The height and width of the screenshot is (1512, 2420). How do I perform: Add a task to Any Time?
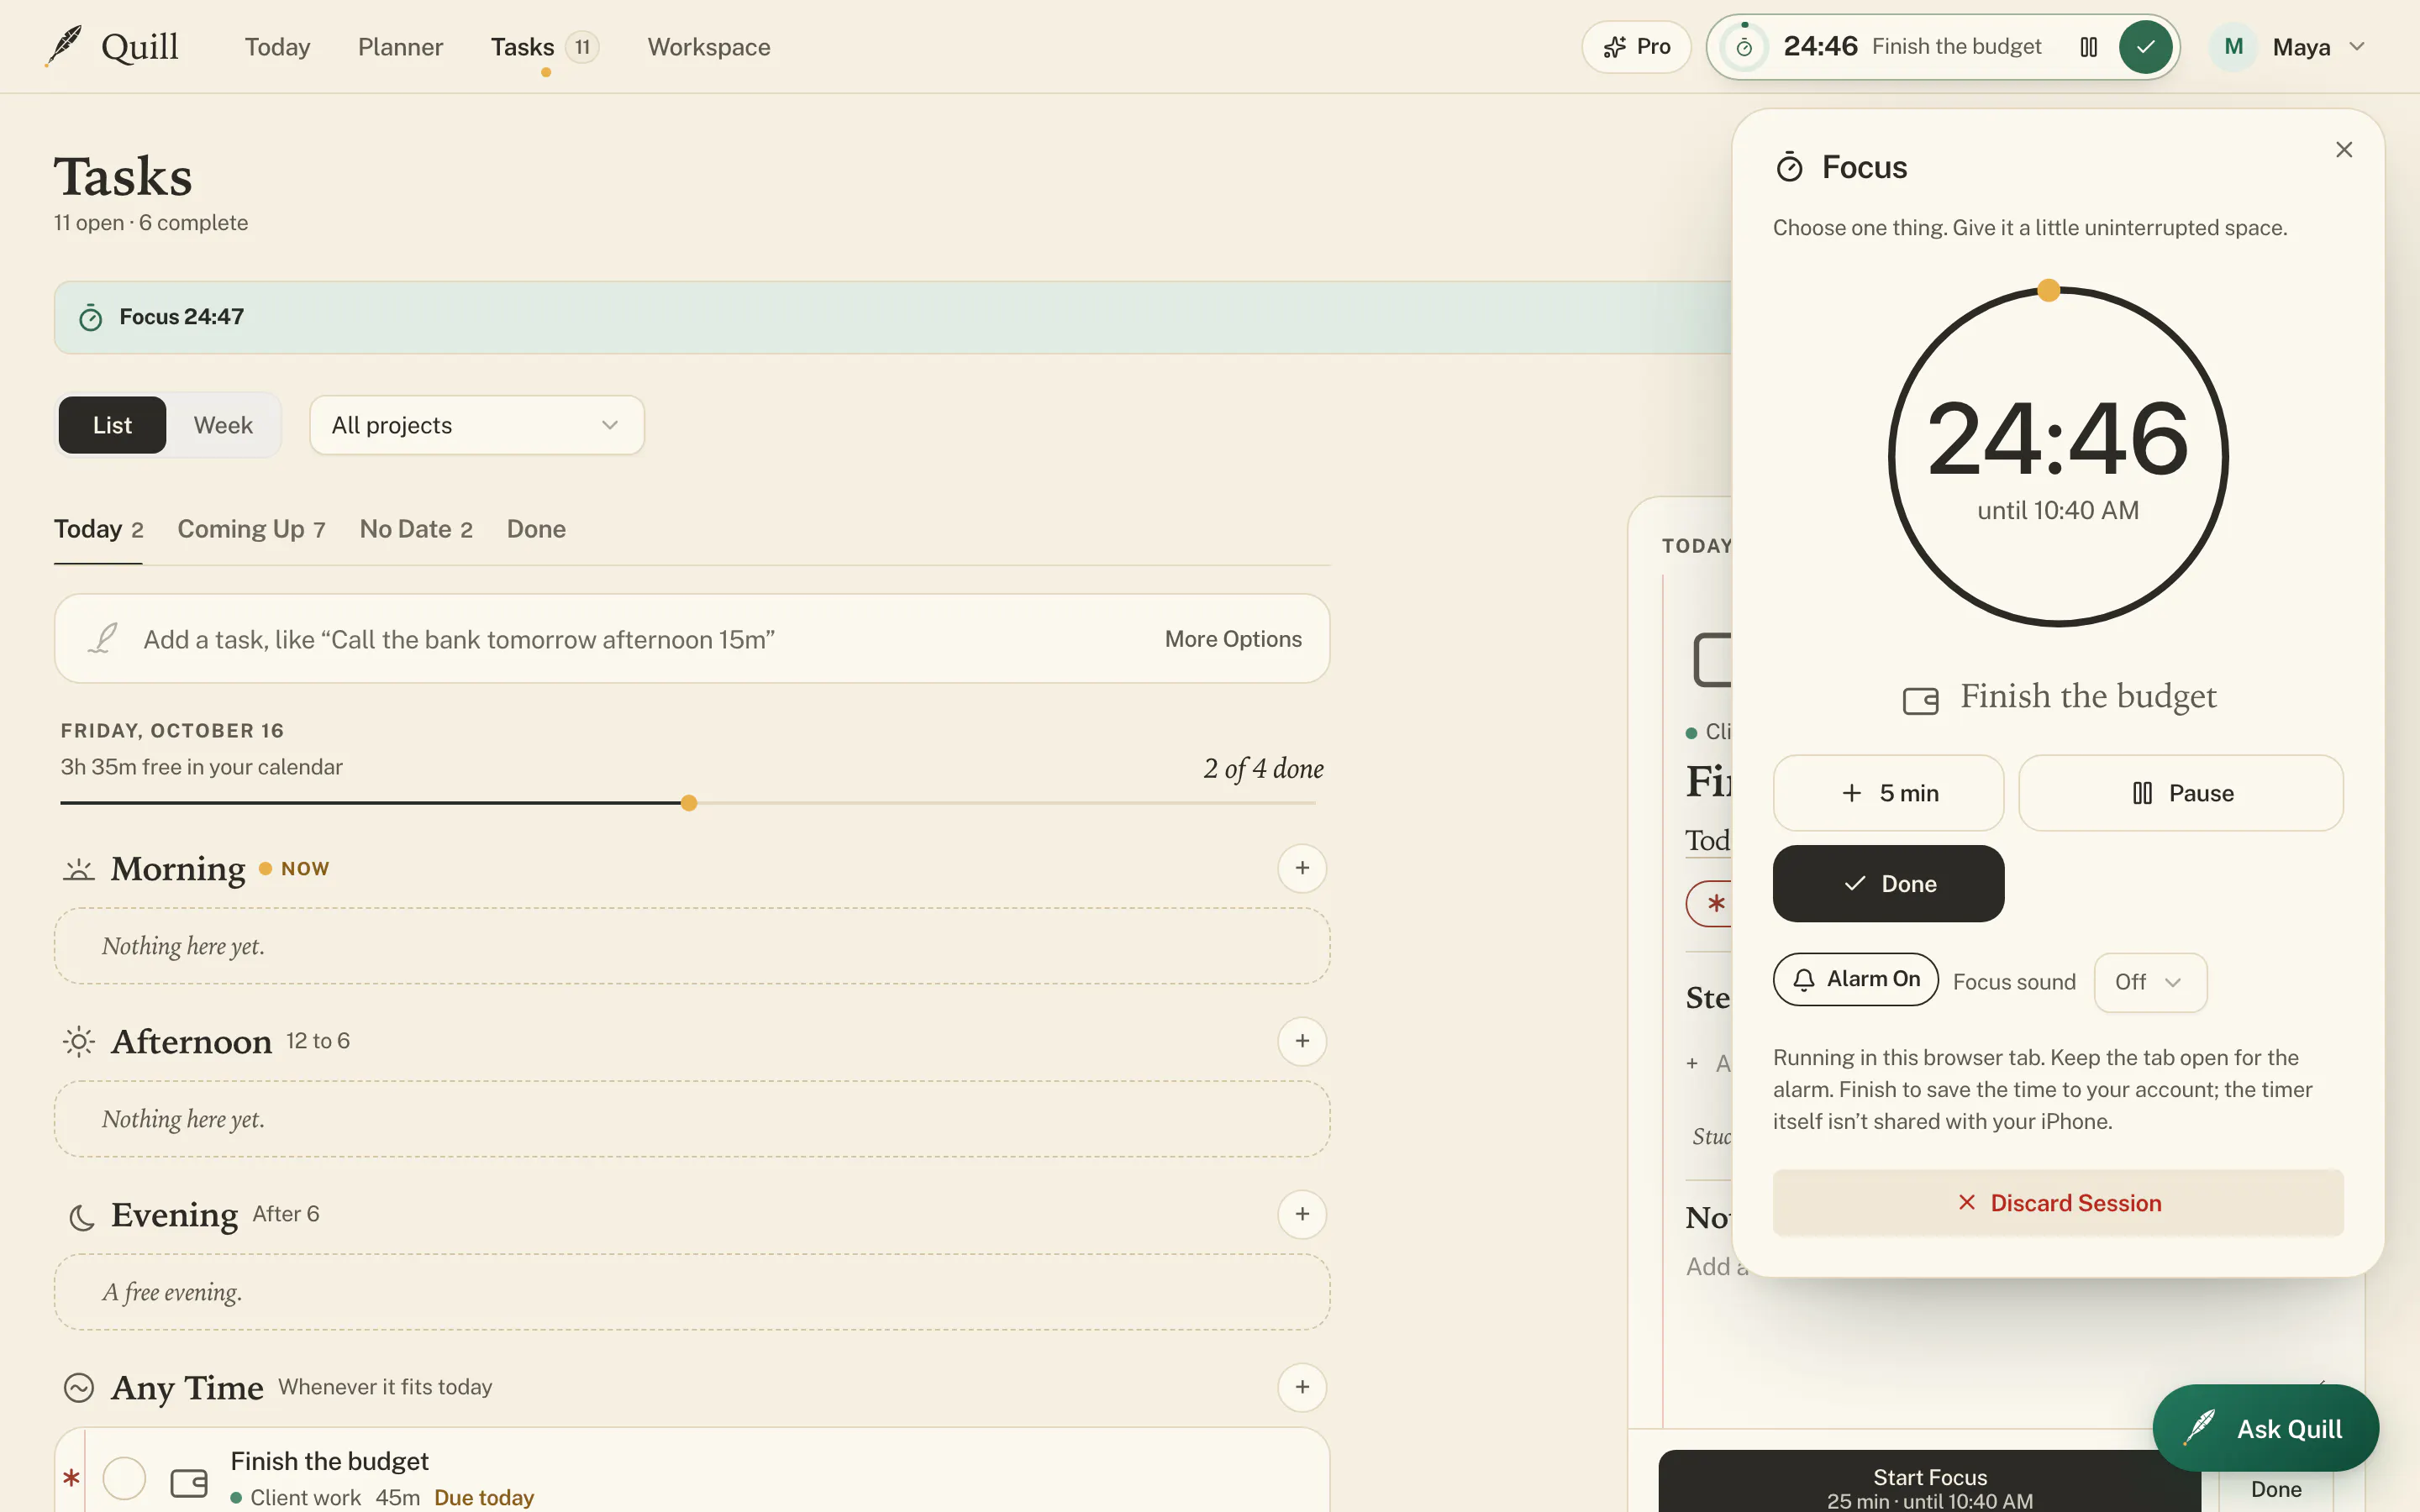point(1302,1387)
